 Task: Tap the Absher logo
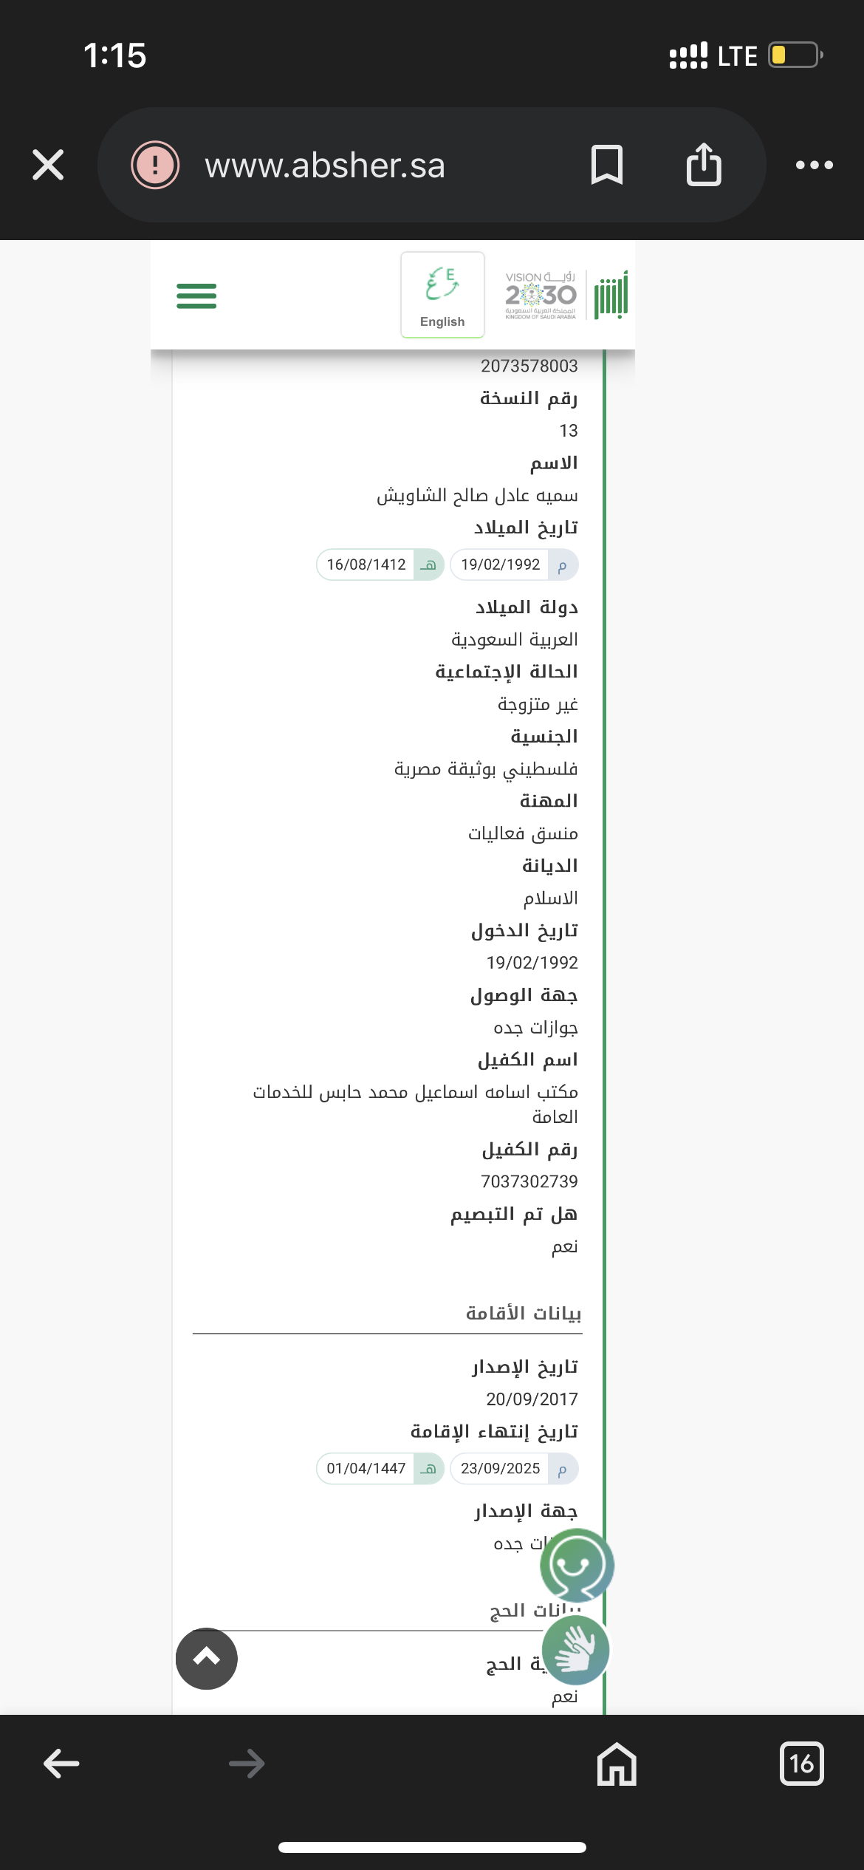coord(611,295)
